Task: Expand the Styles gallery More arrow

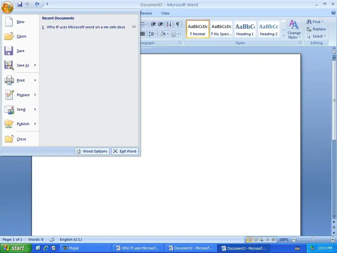Action: click(283, 35)
